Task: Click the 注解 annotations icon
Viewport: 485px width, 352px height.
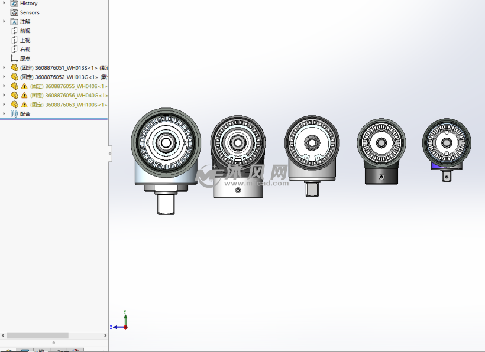Action: 15,22
